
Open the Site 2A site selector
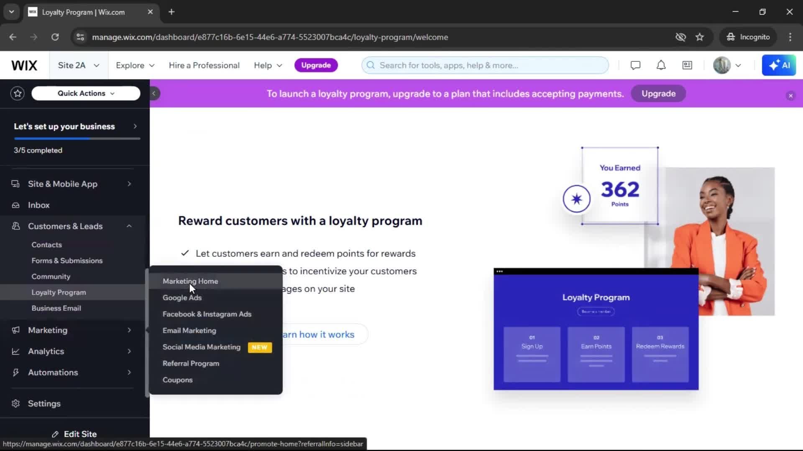[79, 66]
